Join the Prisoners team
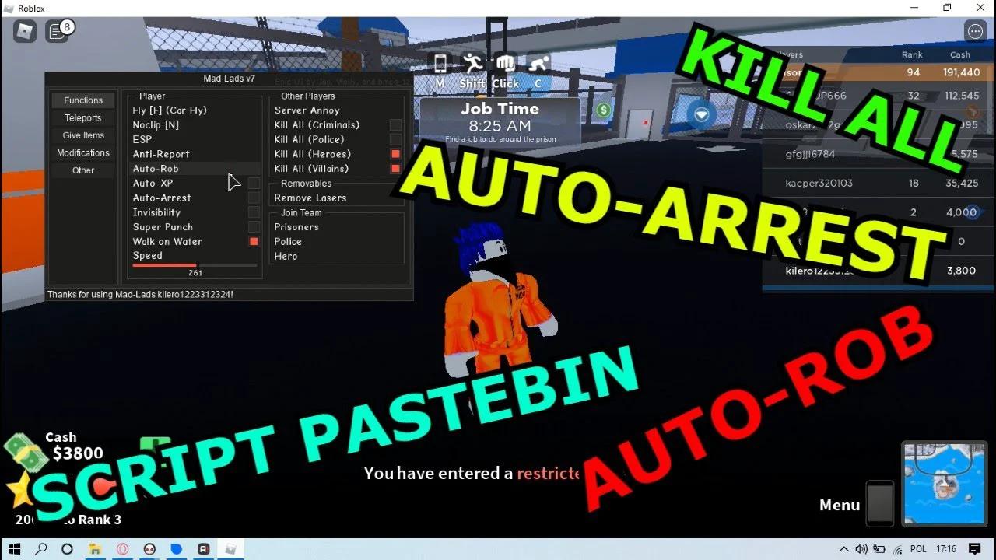The width and height of the screenshot is (996, 560). click(x=296, y=226)
